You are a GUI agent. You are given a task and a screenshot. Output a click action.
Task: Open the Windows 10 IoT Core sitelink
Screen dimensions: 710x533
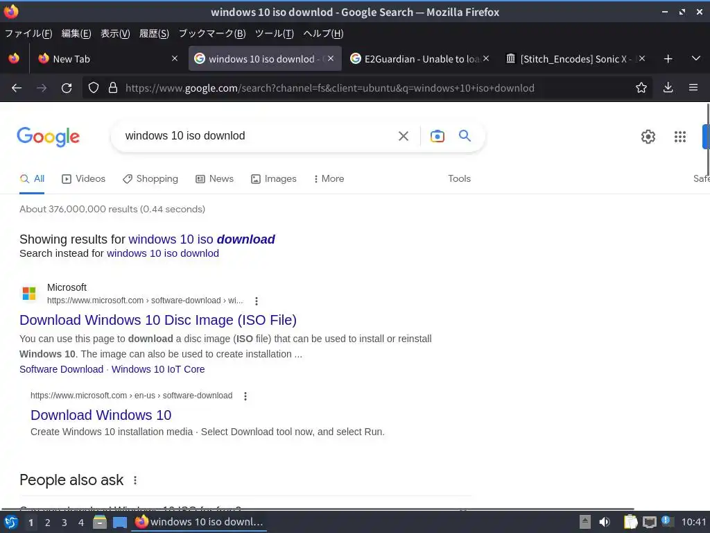tap(158, 369)
